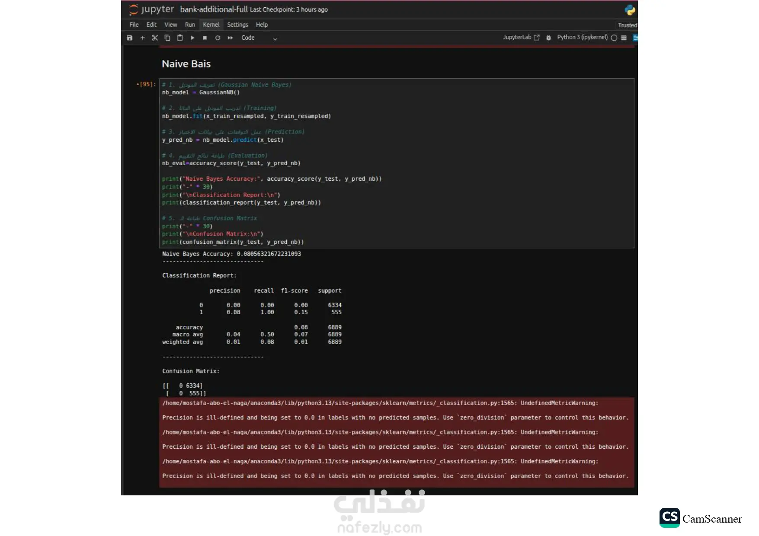Click the Last Checkpoint text
Viewport: 759px width, 536px height.
point(289,10)
